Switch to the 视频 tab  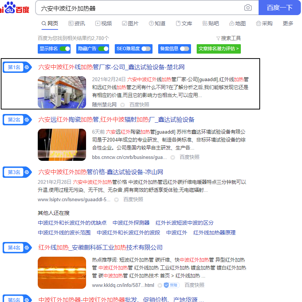coord(103,23)
